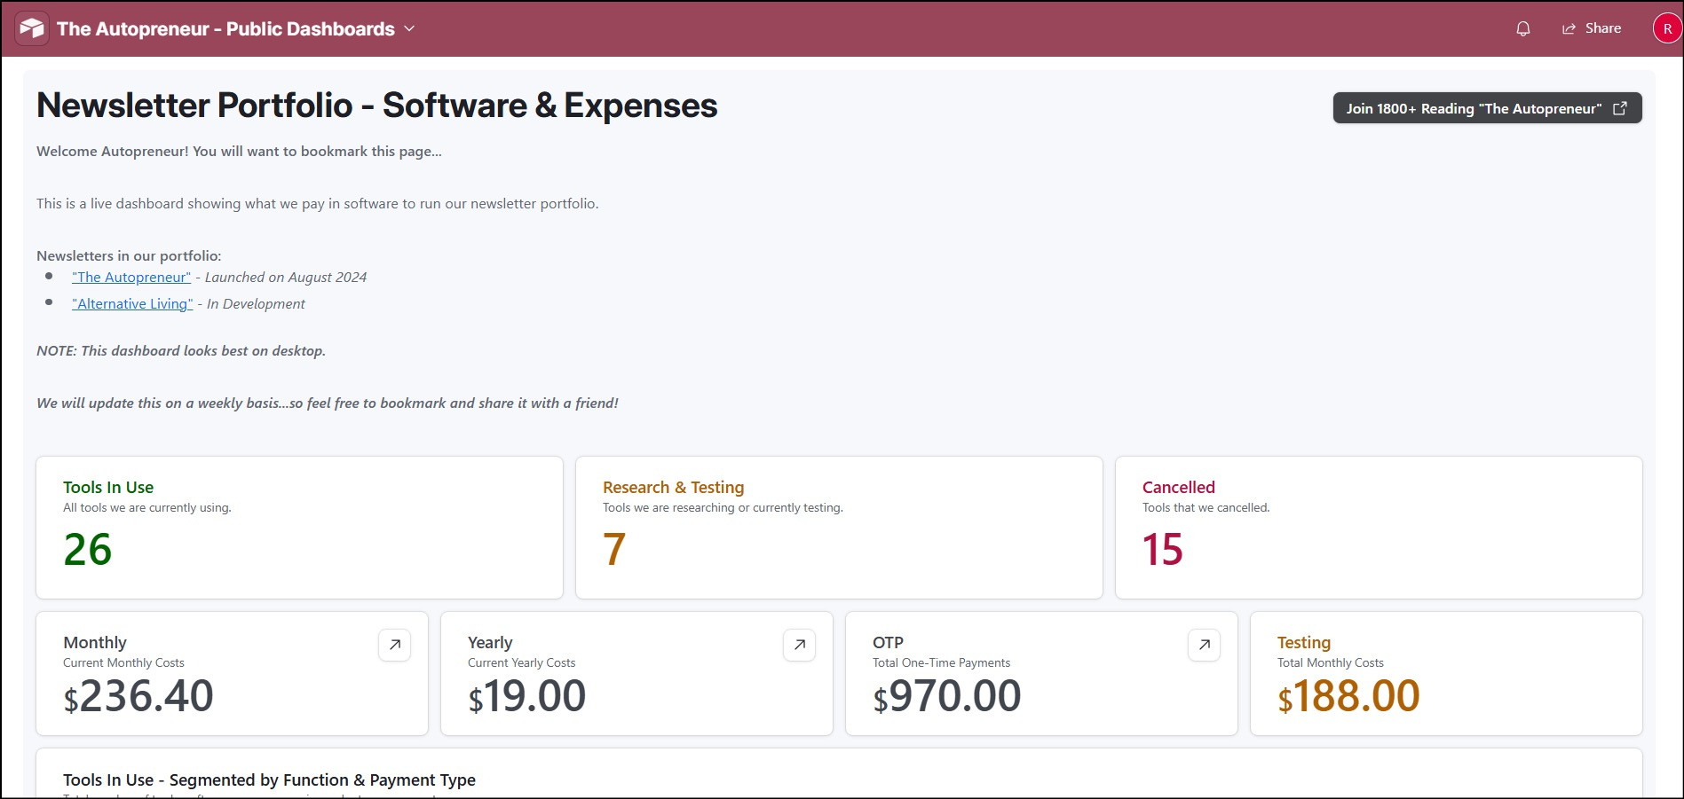The width and height of the screenshot is (1684, 799).
Task: Click the NOTE about desktop viewing text
Action: 181,350
